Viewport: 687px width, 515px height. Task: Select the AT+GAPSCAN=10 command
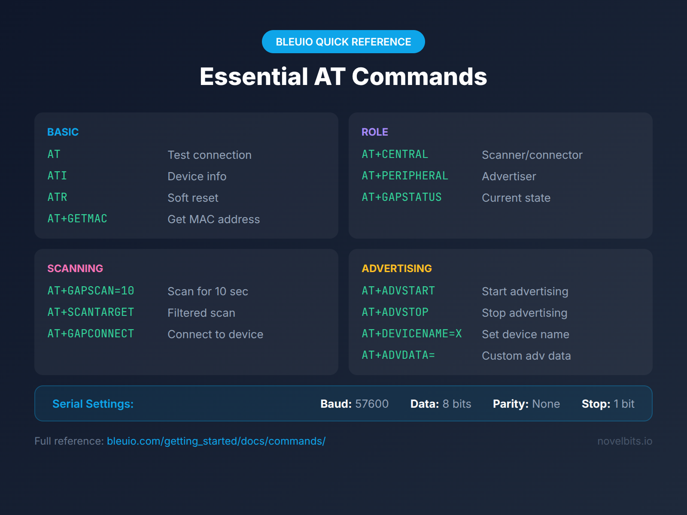tap(91, 291)
